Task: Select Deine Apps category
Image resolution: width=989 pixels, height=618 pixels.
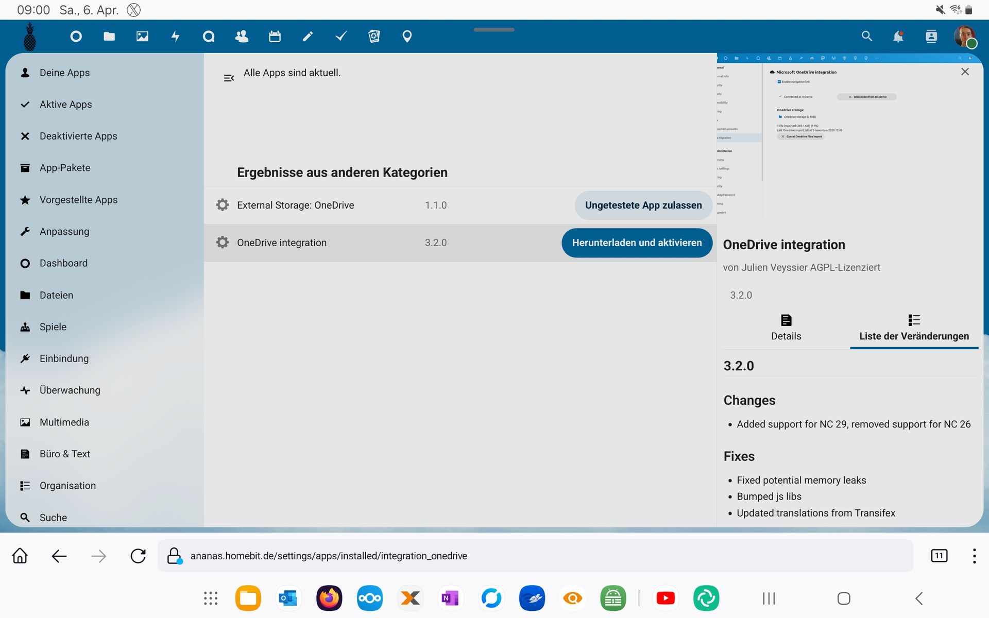Action: [x=105, y=73]
